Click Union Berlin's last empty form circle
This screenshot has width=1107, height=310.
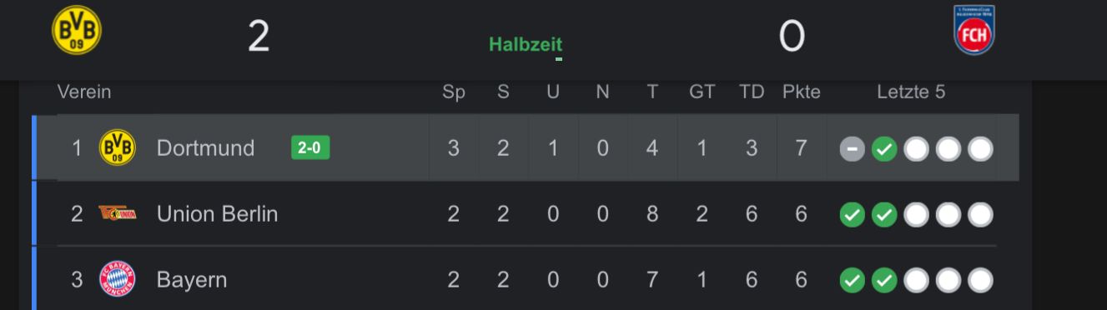click(x=981, y=215)
